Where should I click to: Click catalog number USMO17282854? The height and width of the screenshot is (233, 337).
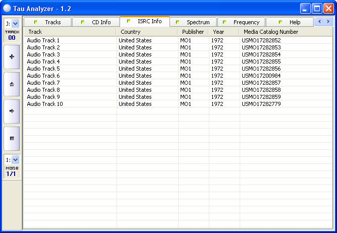coord(261,54)
